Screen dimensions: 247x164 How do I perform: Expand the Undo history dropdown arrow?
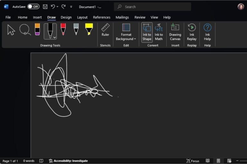58,7
